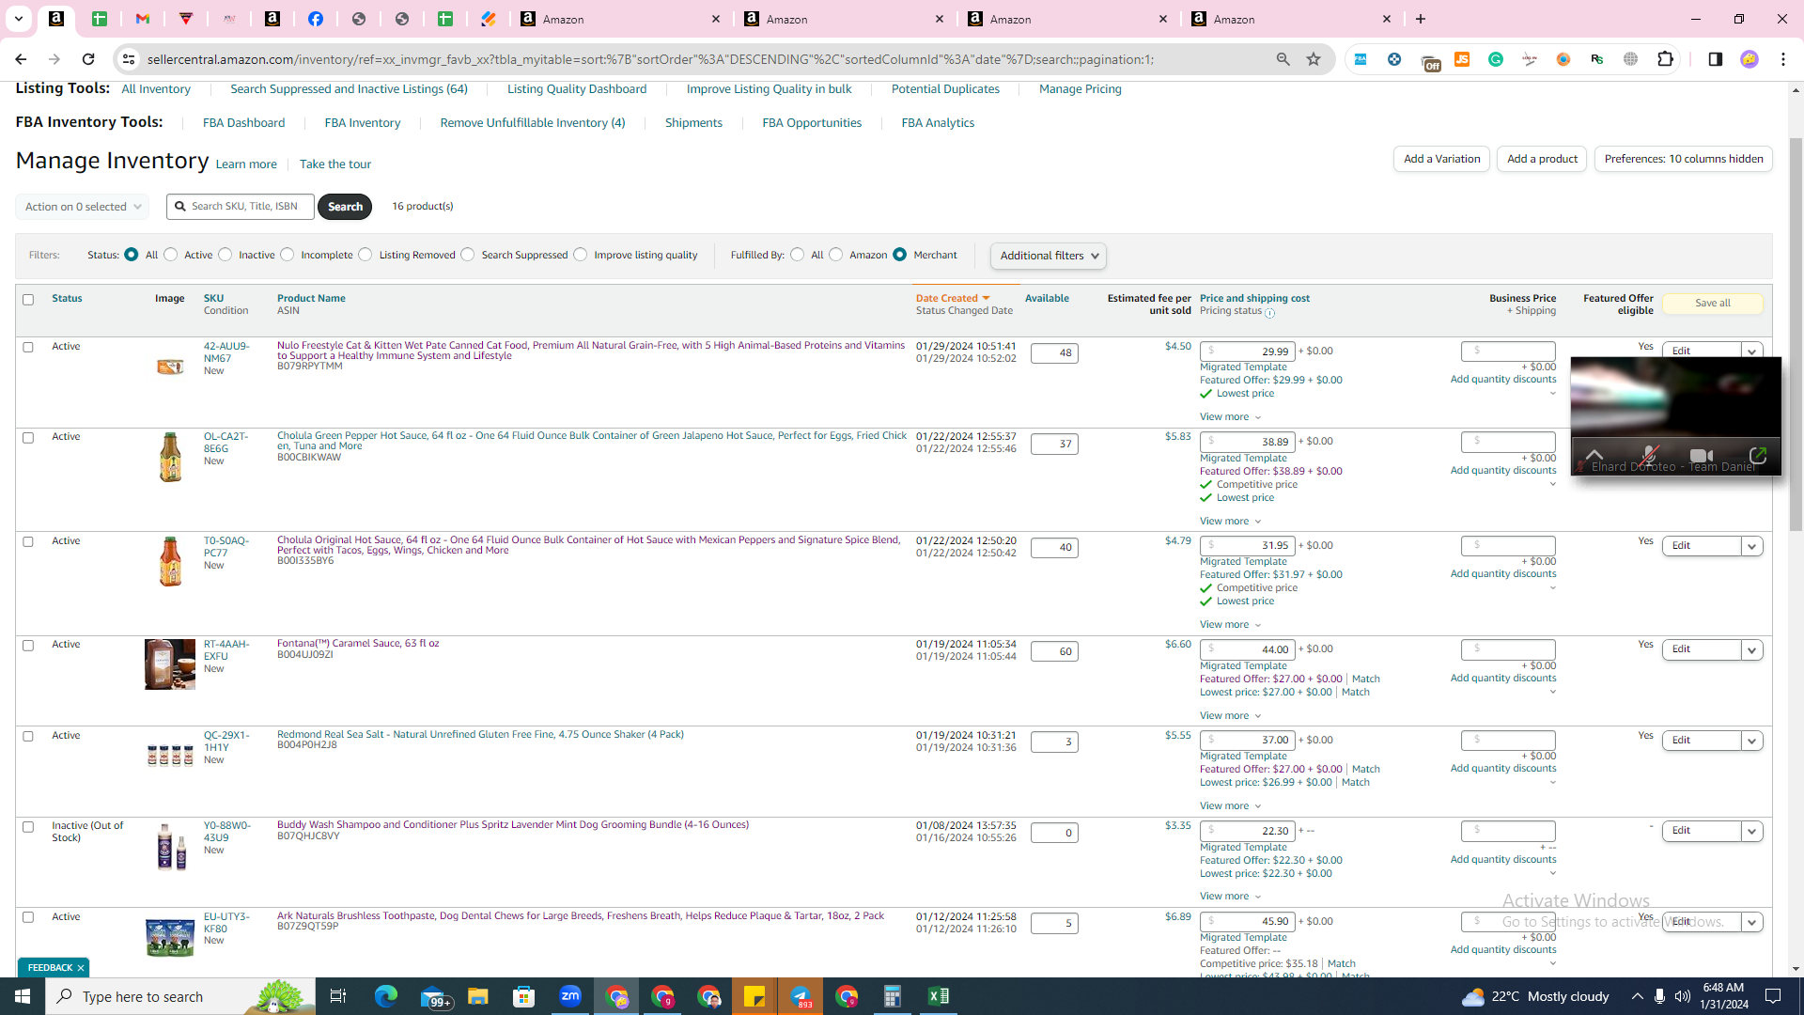This screenshot has width=1804, height=1015.
Task: Open the Gmail pinned tab
Action: tap(143, 19)
